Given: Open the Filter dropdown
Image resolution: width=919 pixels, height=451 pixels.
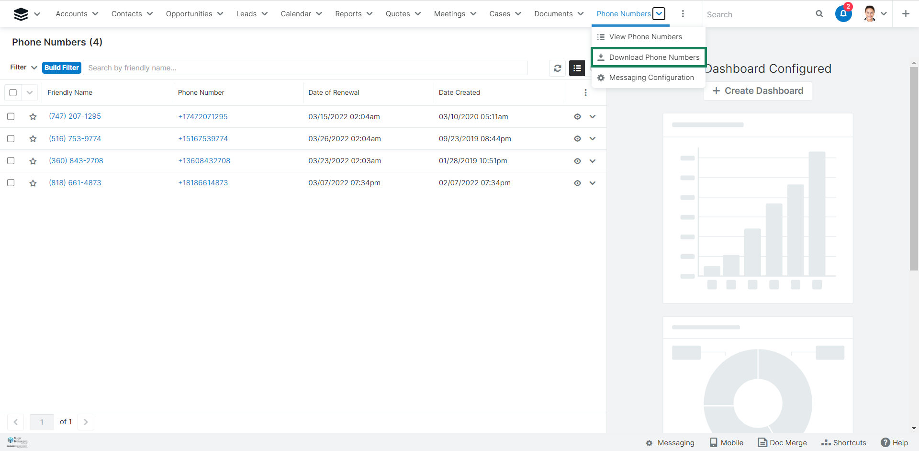Looking at the screenshot, I should point(23,68).
